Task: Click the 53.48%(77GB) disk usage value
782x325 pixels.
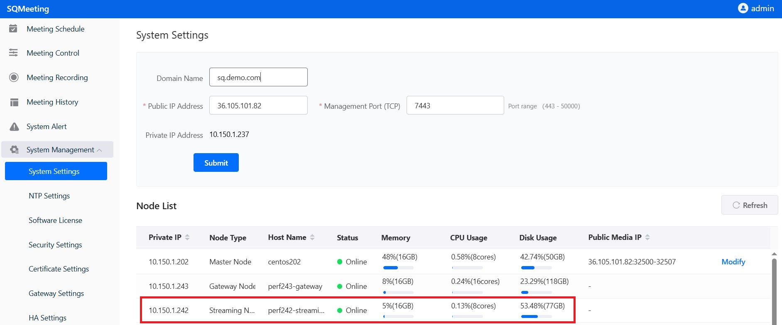Action: (542, 305)
